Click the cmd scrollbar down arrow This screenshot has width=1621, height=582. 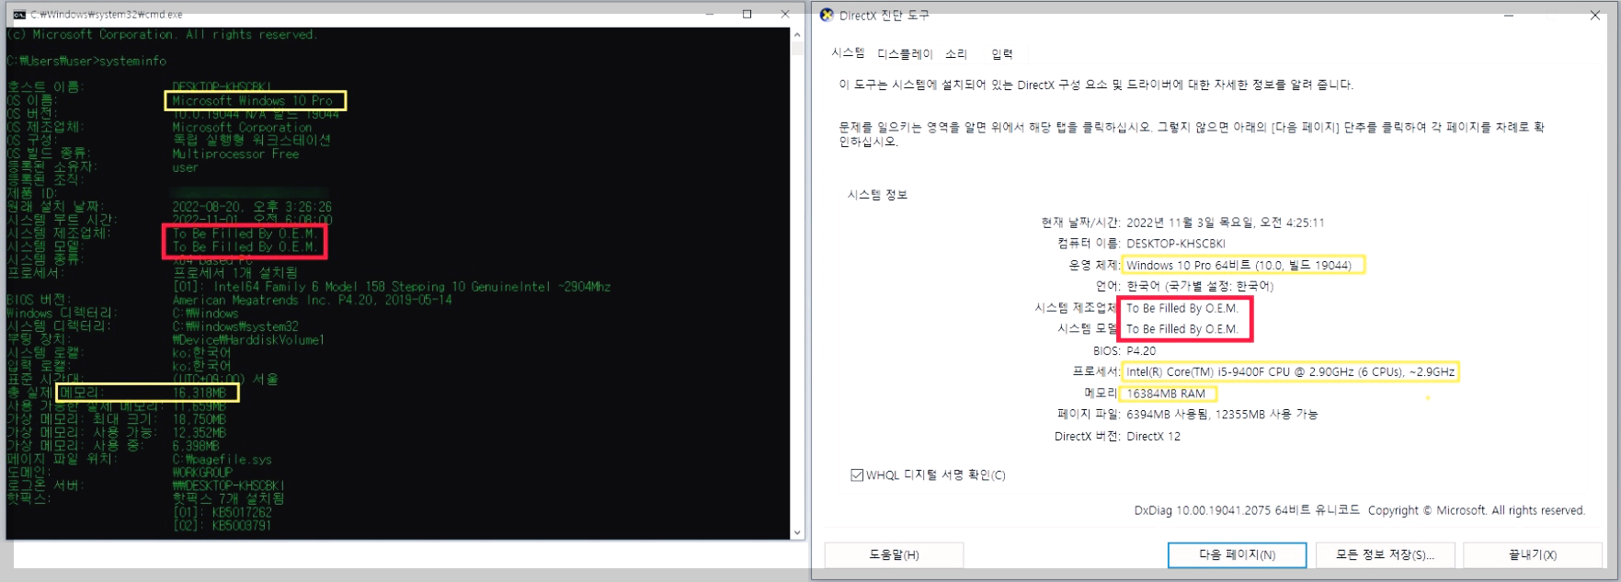(797, 532)
